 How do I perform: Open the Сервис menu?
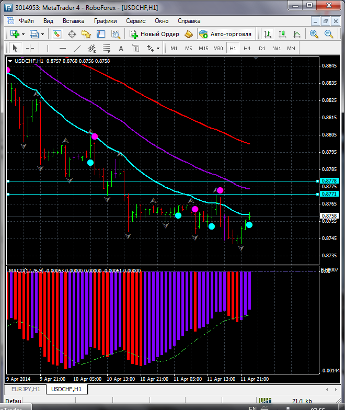pos(136,21)
